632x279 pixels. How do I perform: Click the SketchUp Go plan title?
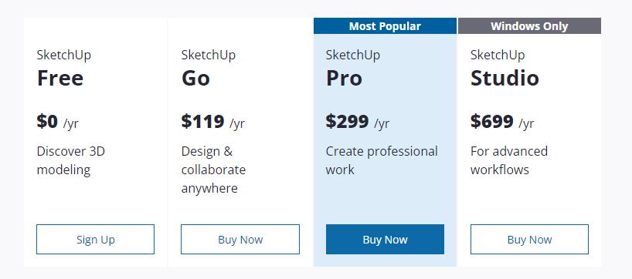click(209, 69)
